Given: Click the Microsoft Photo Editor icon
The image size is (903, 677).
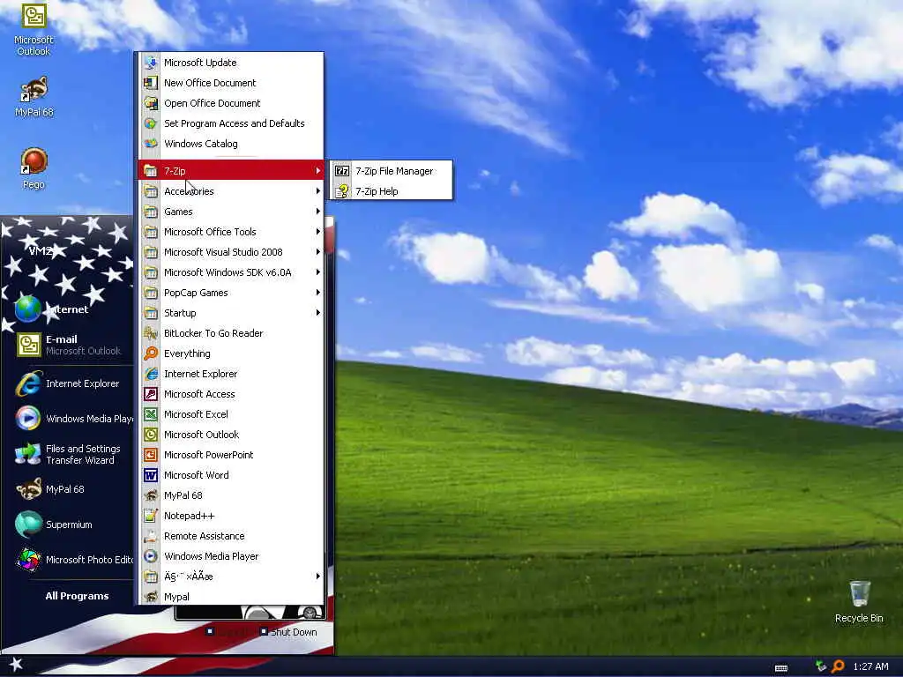Looking at the screenshot, I should [x=28, y=559].
